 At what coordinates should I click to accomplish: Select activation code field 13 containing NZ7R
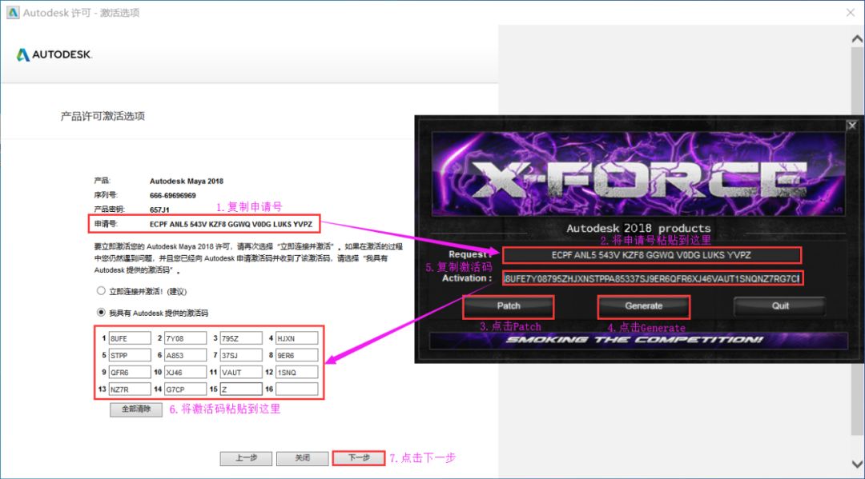(130, 389)
